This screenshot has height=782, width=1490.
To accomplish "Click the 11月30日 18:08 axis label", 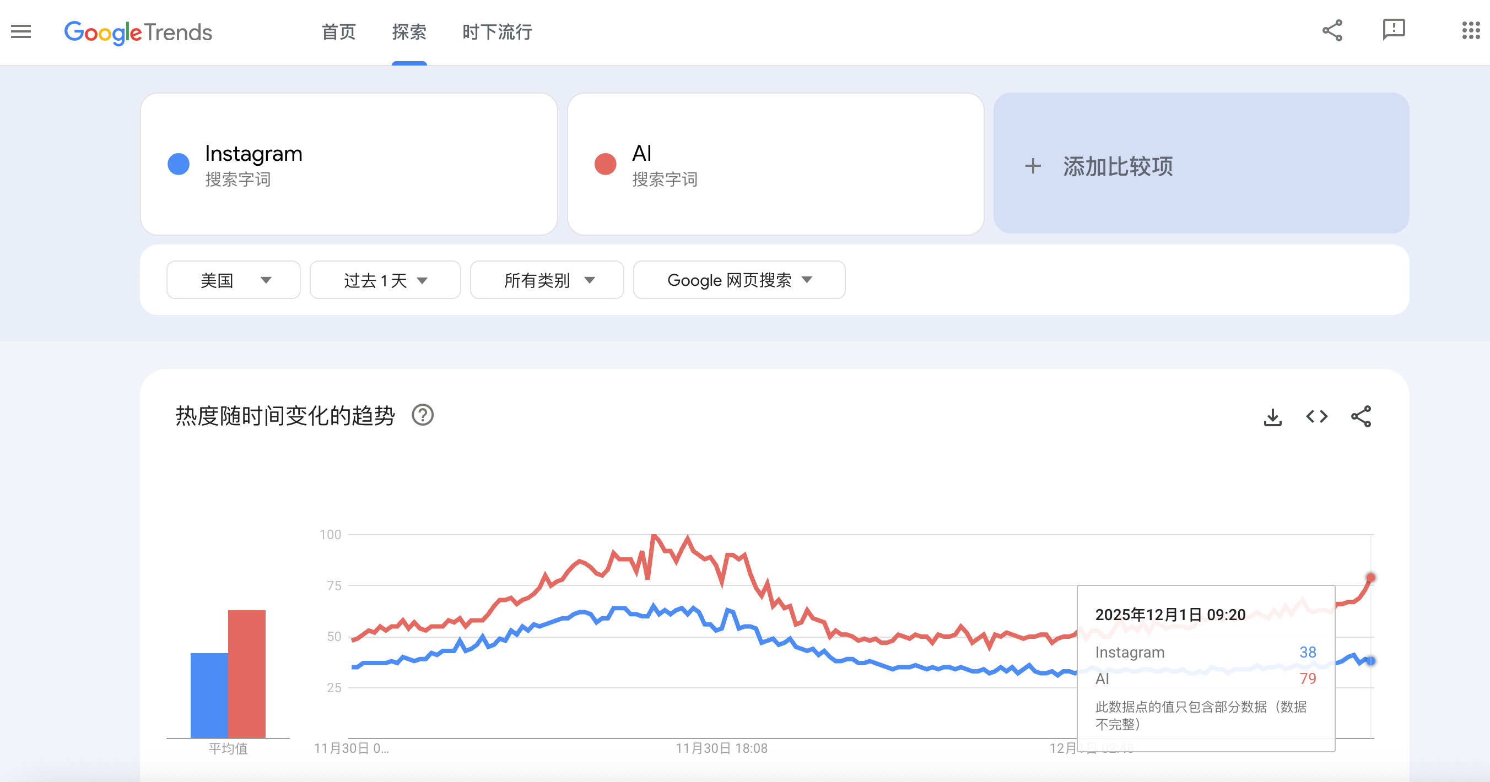I will tap(721, 748).
